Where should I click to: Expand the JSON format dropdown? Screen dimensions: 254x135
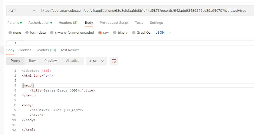163,33
